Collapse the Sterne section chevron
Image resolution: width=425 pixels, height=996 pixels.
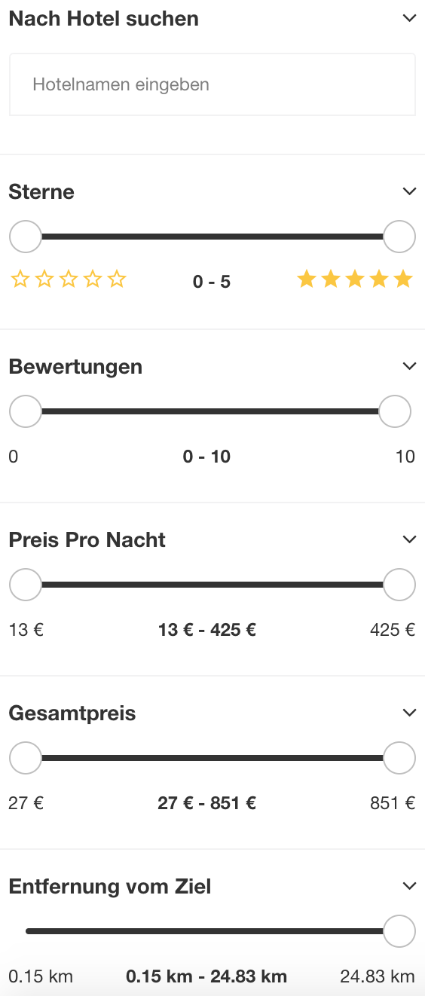[409, 191]
